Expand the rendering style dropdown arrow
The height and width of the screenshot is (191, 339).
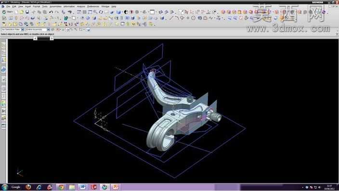click(122, 12)
